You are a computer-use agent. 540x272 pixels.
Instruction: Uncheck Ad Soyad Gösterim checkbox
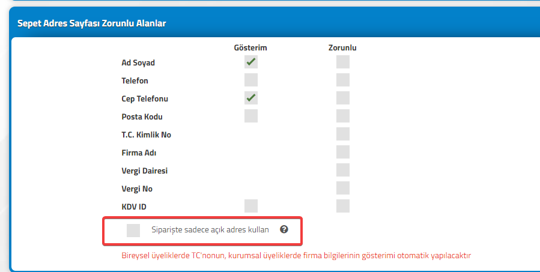pyautogui.click(x=251, y=62)
